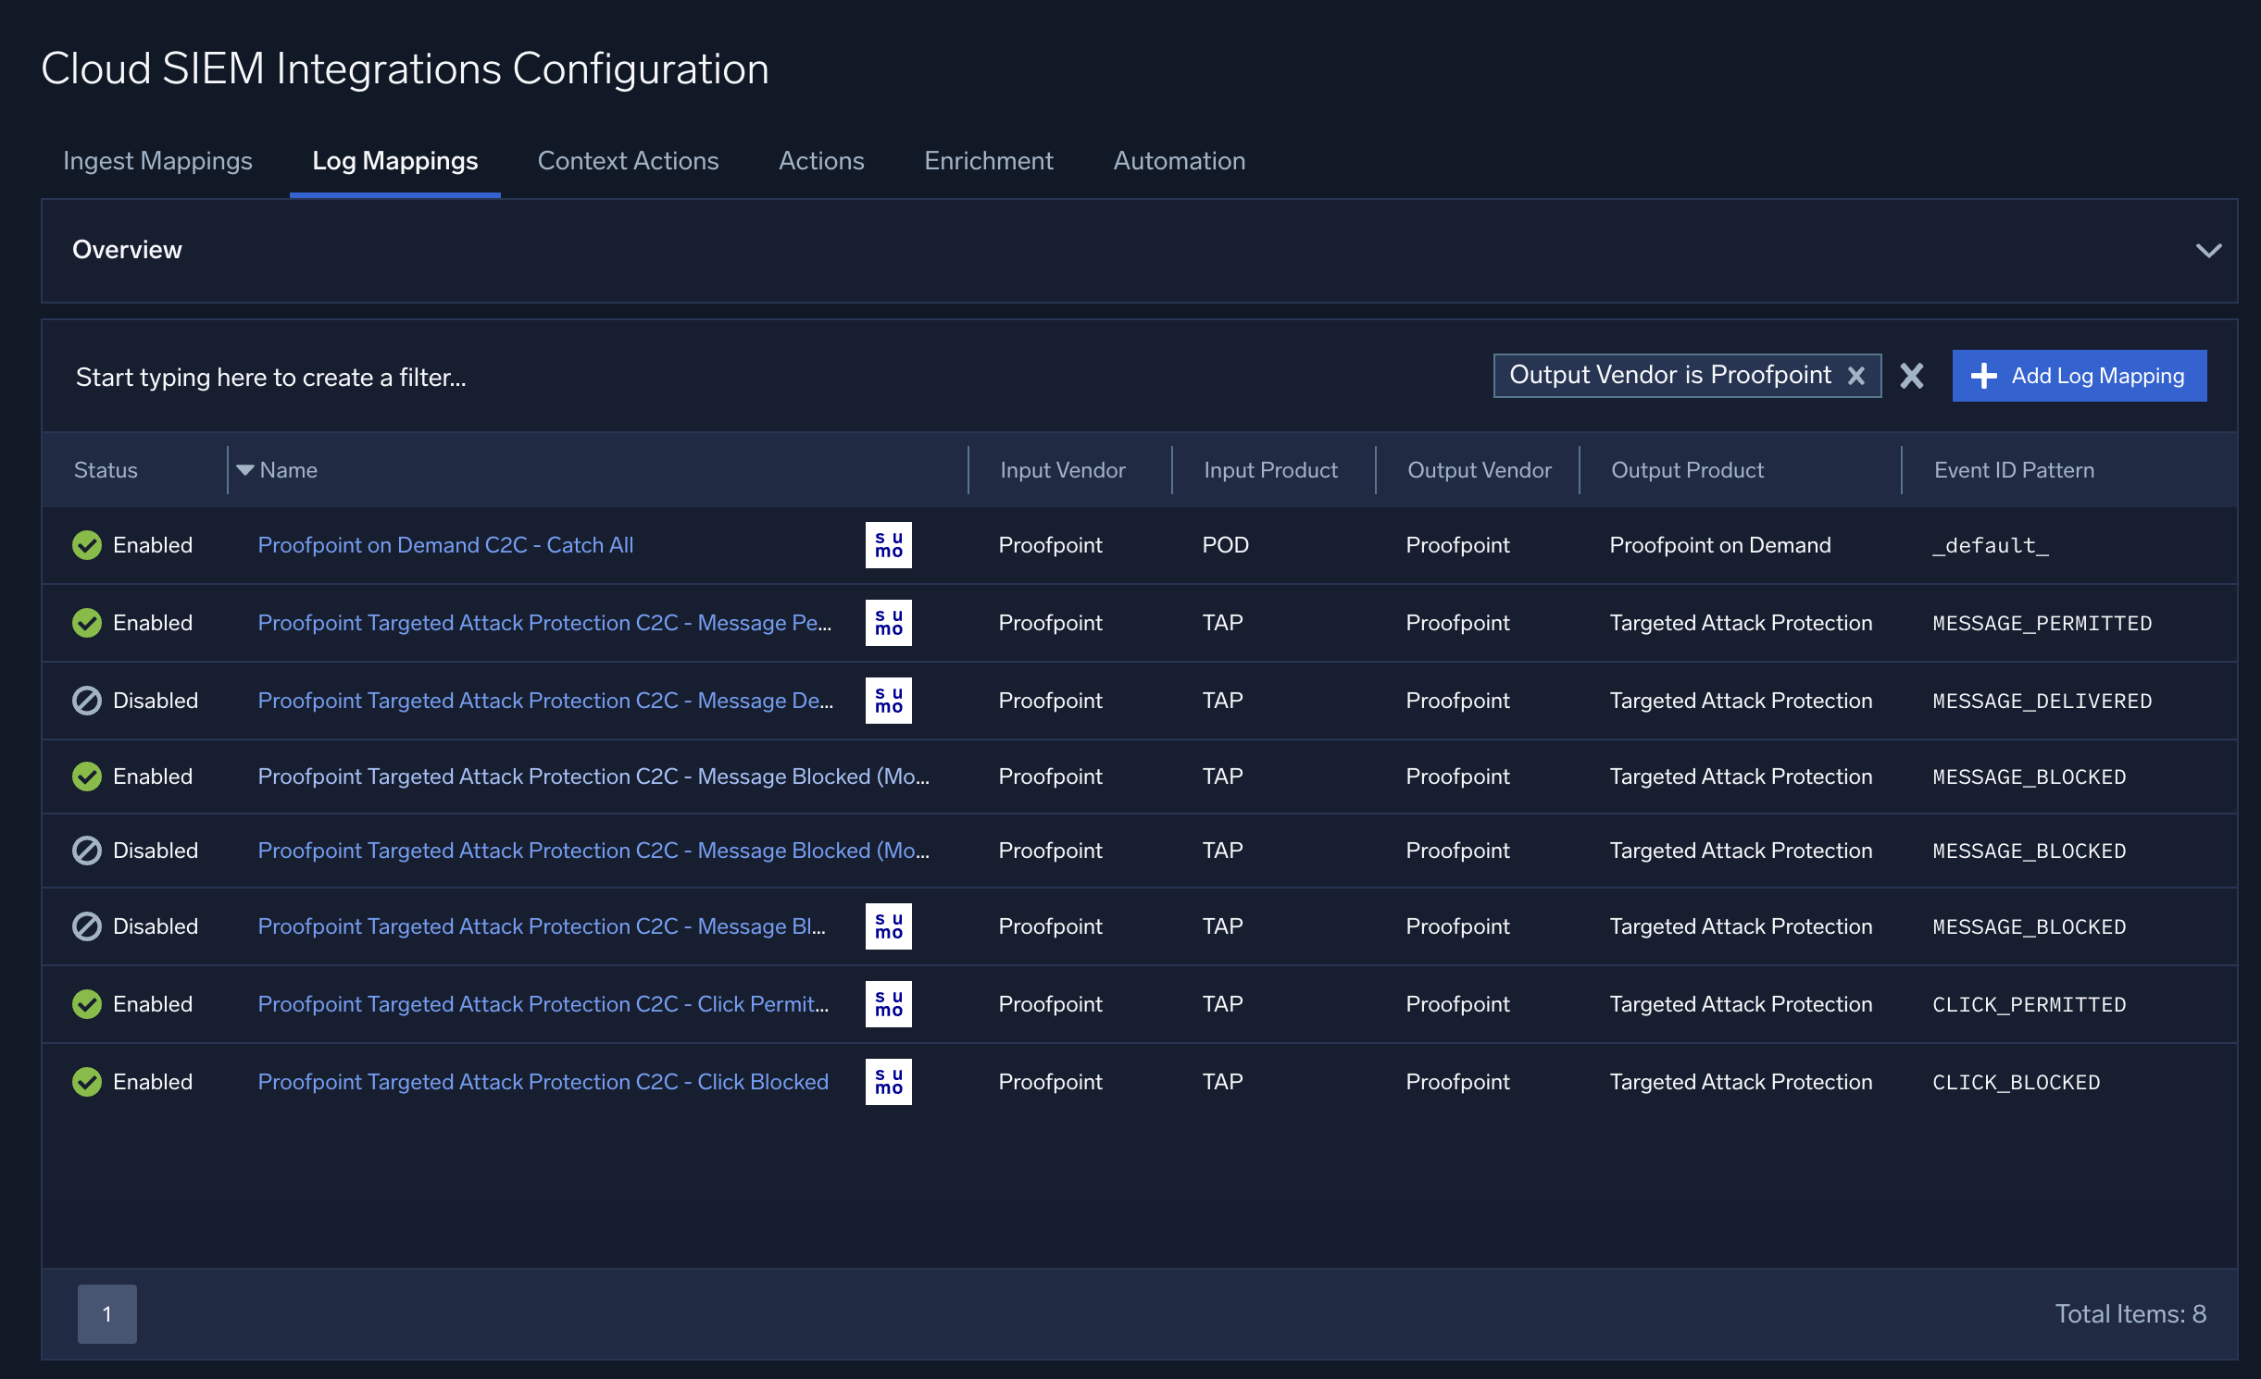Click the green Enabled check icon on Message Permitted row
The height and width of the screenshot is (1379, 2261).
86,622
